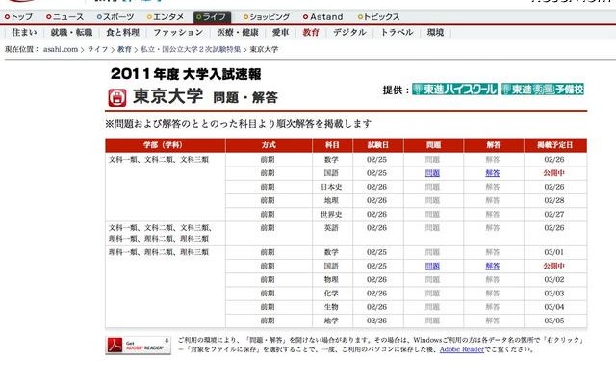
Task: Open 問題 link for 理科 国語 row
Action: pyautogui.click(x=432, y=267)
